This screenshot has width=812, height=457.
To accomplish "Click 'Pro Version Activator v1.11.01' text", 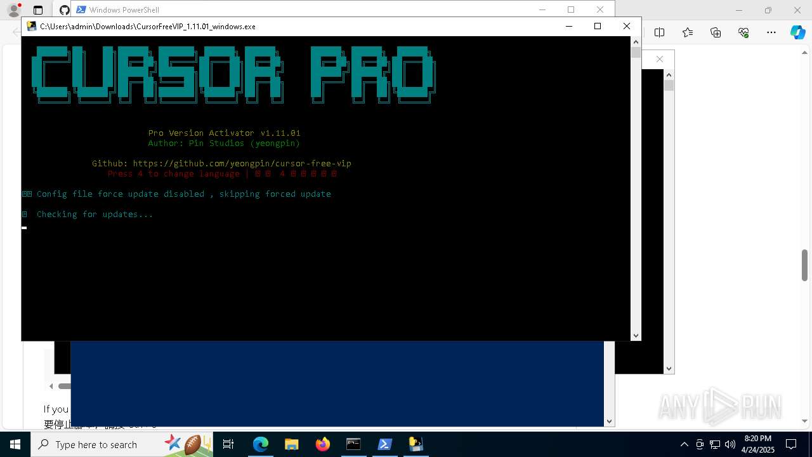I will [x=224, y=133].
